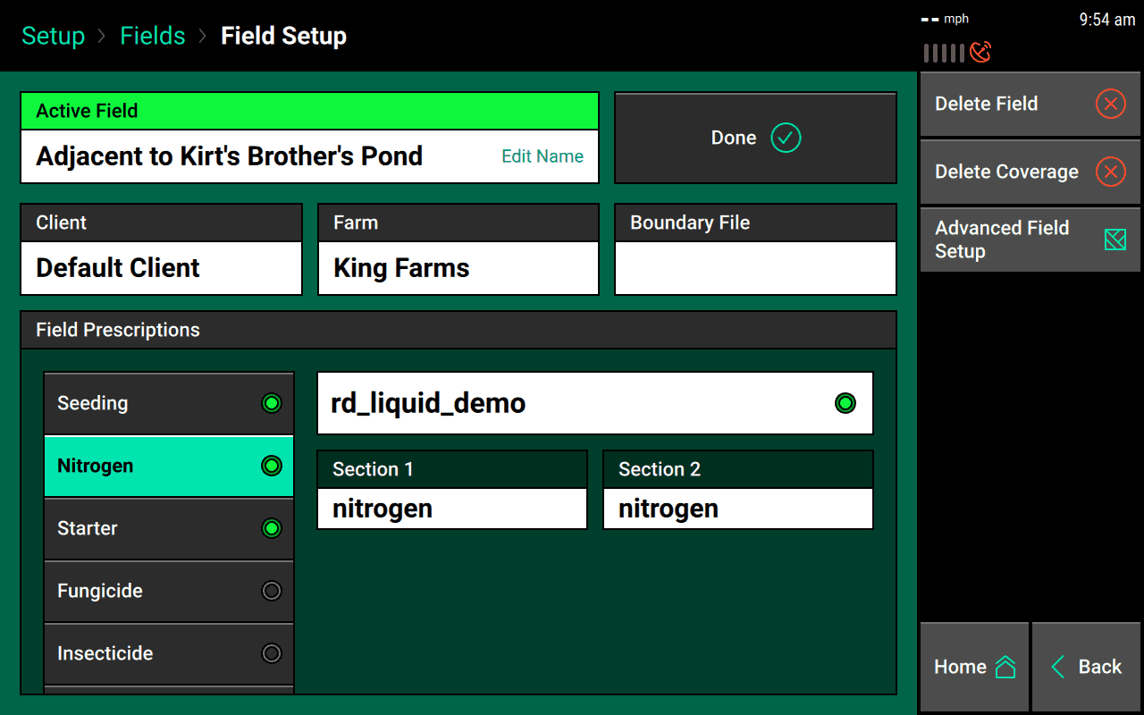Click Edit Name for the active field
Screen dimensions: 1144x715
pyautogui.click(x=542, y=156)
